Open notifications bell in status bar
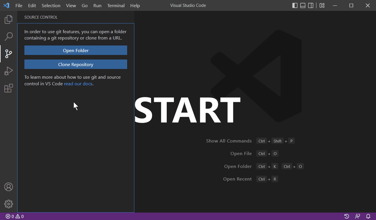 [368, 216]
